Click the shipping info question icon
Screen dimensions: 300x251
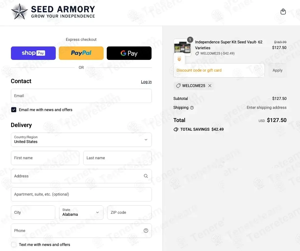pyautogui.click(x=192, y=108)
